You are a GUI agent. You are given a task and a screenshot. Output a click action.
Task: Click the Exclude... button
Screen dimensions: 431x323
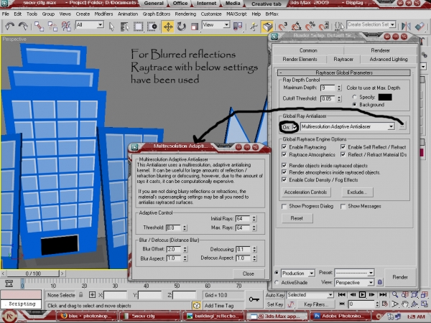pyautogui.click(x=357, y=192)
